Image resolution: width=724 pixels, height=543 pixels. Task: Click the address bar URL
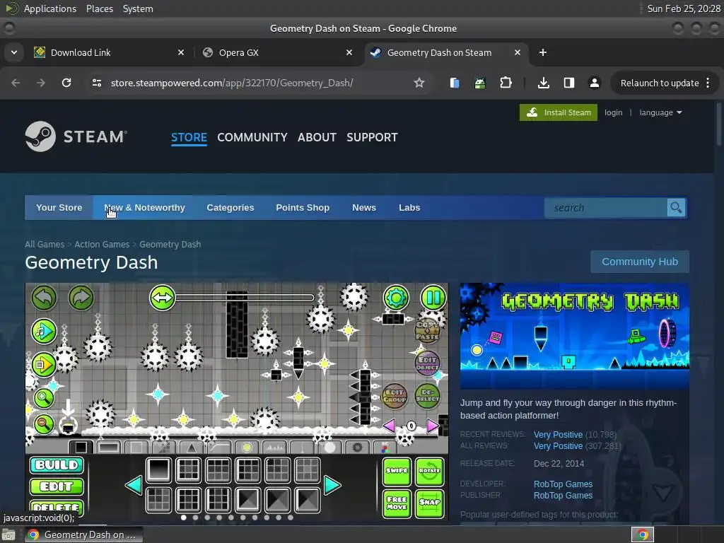coord(232,83)
